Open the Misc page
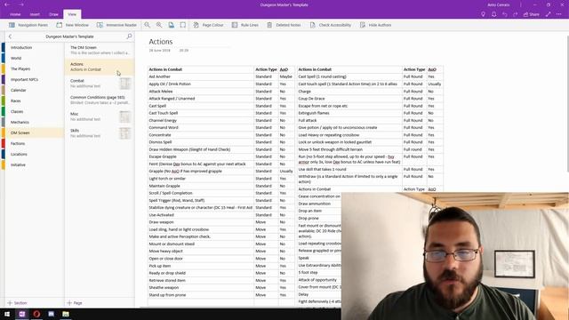569x320 pixels. [100, 116]
